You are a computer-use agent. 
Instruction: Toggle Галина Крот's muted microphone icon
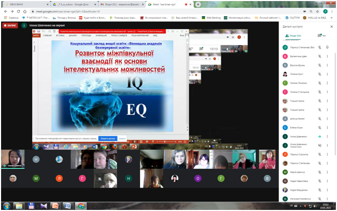(x=320, y=74)
